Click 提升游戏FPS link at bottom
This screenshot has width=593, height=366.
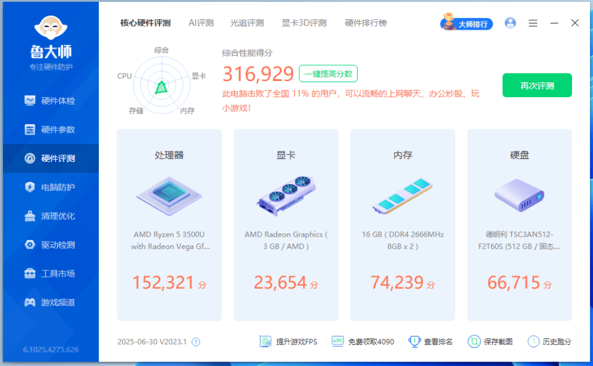coord(288,341)
